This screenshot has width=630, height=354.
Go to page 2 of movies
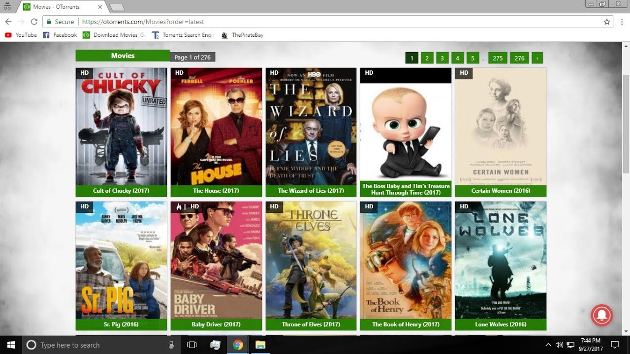[x=427, y=58]
